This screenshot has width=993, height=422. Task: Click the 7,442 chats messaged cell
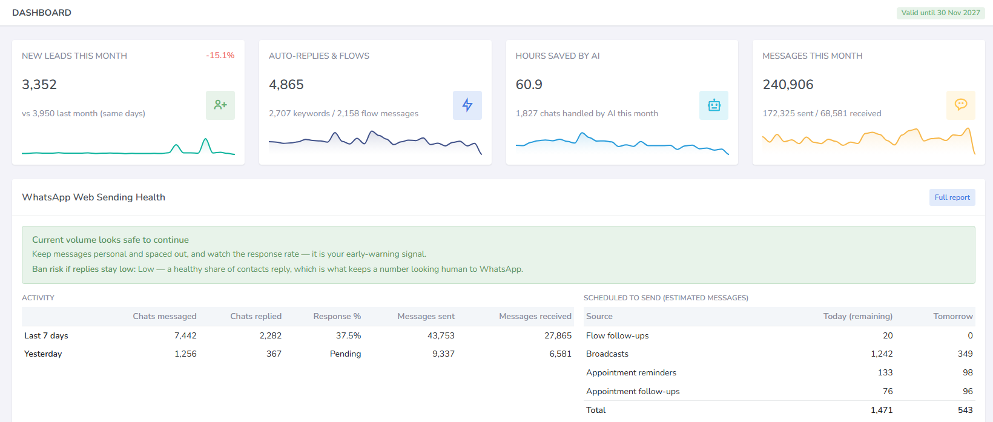tap(185, 335)
